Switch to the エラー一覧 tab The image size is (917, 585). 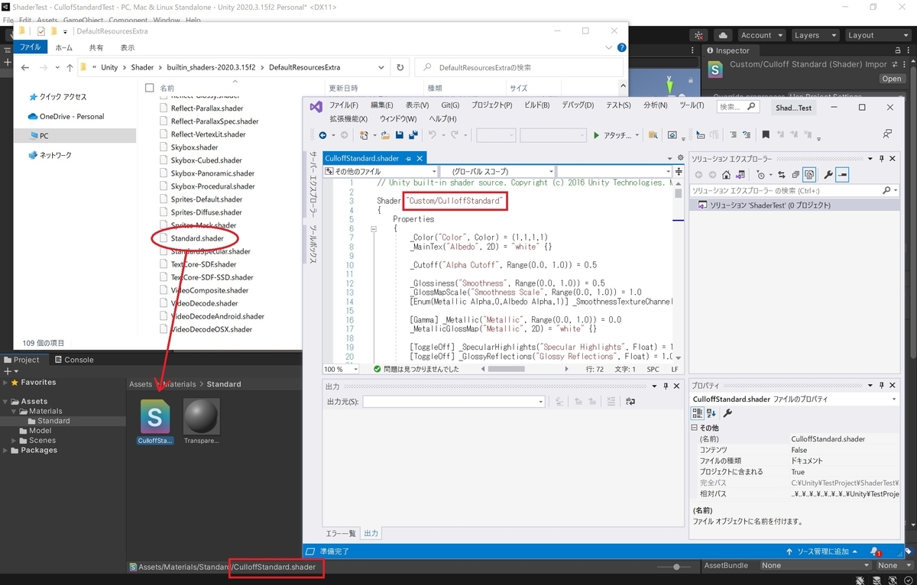point(341,533)
